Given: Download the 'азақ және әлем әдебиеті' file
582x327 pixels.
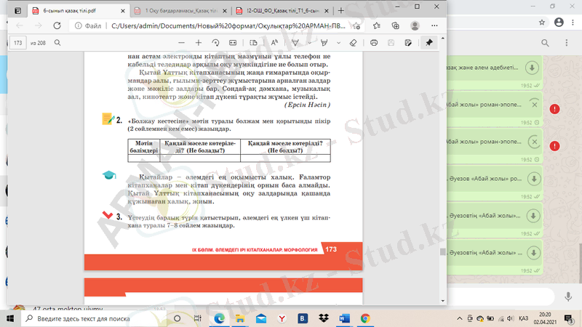Looking at the screenshot, I should click(533, 68).
